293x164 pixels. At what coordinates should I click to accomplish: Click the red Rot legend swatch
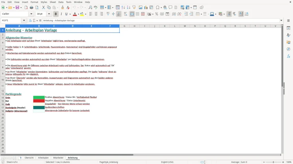click(x=39, y=101)
